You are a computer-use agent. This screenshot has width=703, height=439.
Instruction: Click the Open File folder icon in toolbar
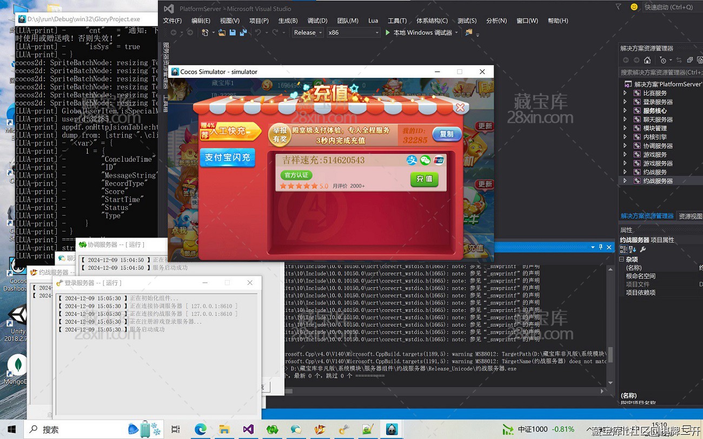click(222, 32)
